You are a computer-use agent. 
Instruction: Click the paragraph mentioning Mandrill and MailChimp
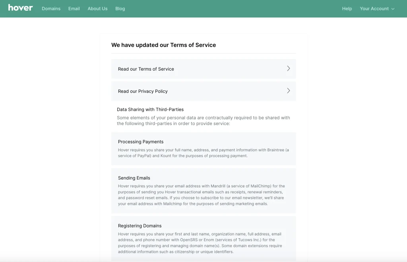pyautogui.click(x=202, y=195)
